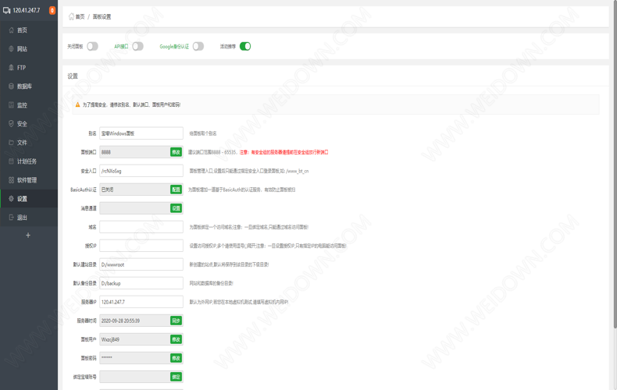The width and height of the screenshot is (617, 390).
Task: Click the 退出 logout icon in sidebar
Action: (11, 218)
